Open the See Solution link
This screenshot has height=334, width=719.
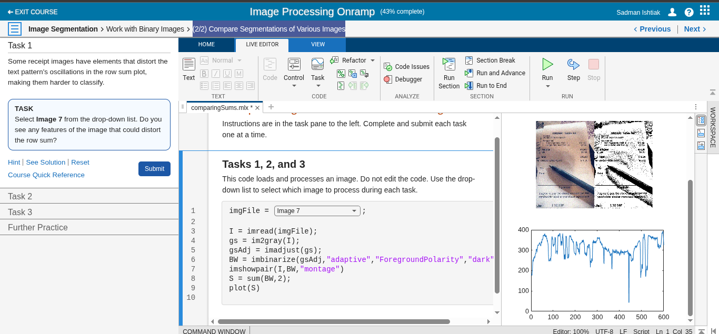point(46,163)
